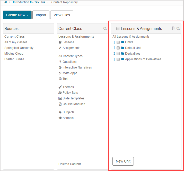This screenshot has width=184, height=171.
Task: Expand the Applications of Derivatives unit
Action: pos(143,59)
